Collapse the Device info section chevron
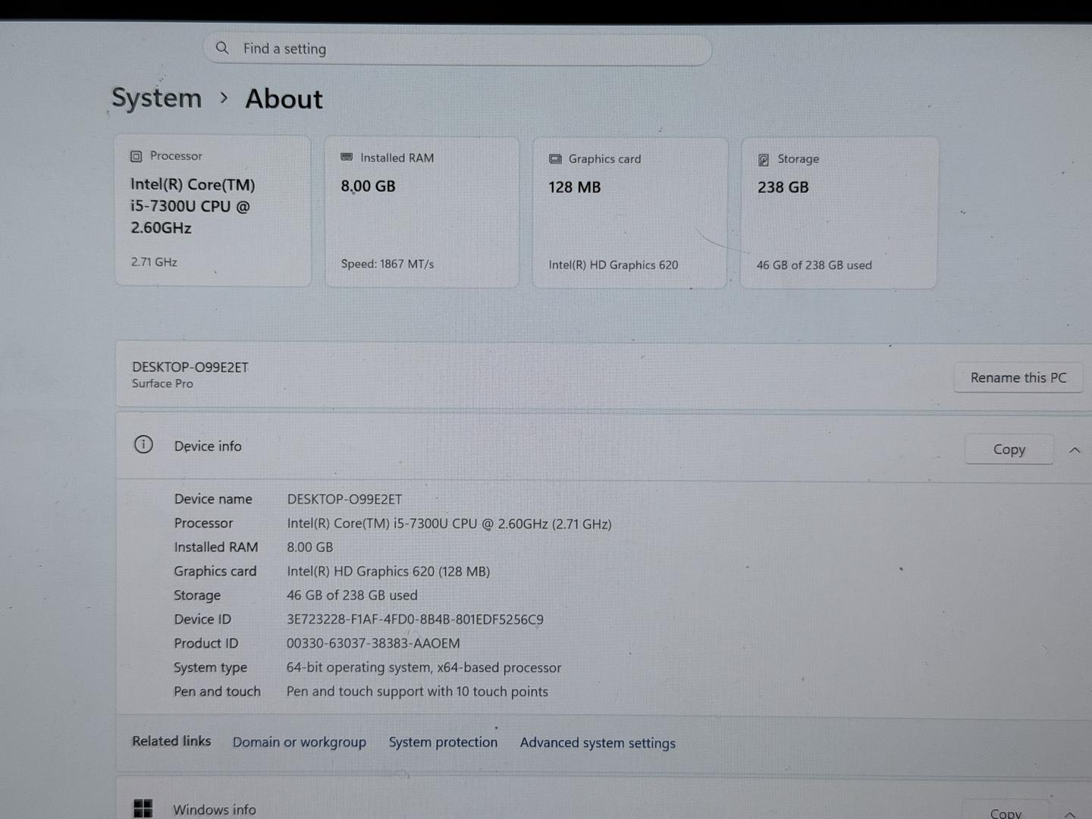Image resolution: width=1092 pixels, height=819 pixels. pyautogui.click(x=1075, y=450)
